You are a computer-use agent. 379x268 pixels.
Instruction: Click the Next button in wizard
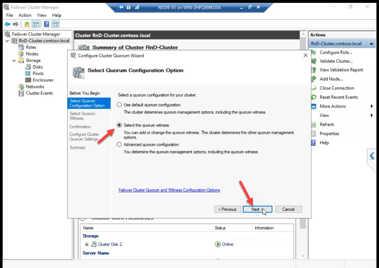pyautogui.click(x=257, y=209)
